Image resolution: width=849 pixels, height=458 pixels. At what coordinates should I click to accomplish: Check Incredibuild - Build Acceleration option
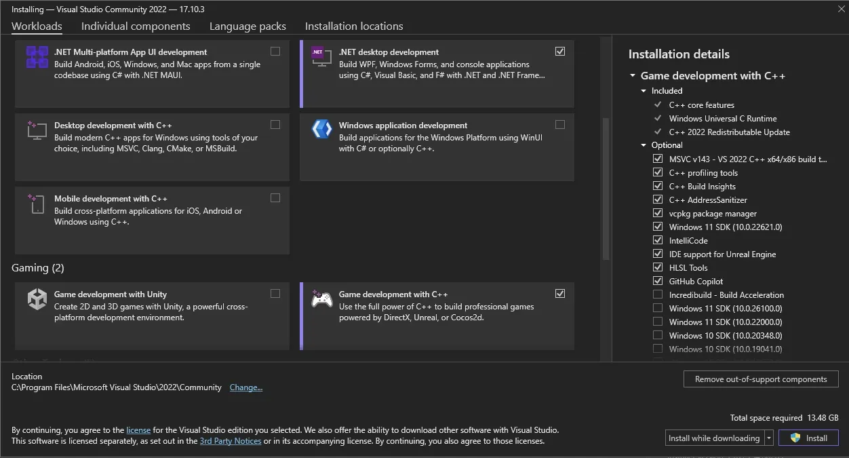[657, 294]
